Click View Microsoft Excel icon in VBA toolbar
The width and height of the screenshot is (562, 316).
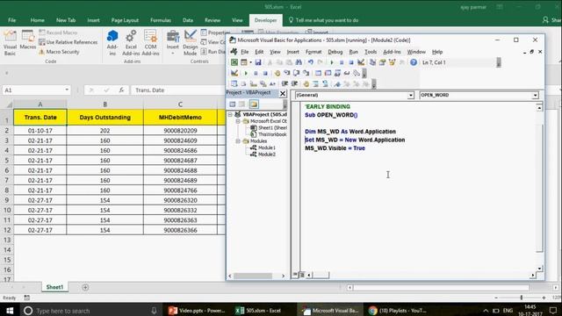(x=234, y=62)
